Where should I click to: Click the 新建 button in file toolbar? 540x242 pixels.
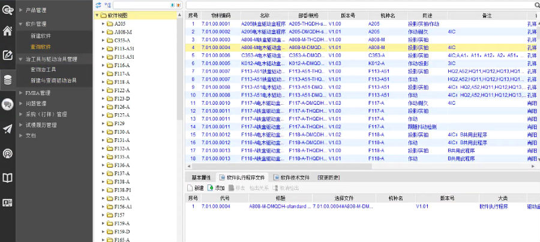pos(196,187)
